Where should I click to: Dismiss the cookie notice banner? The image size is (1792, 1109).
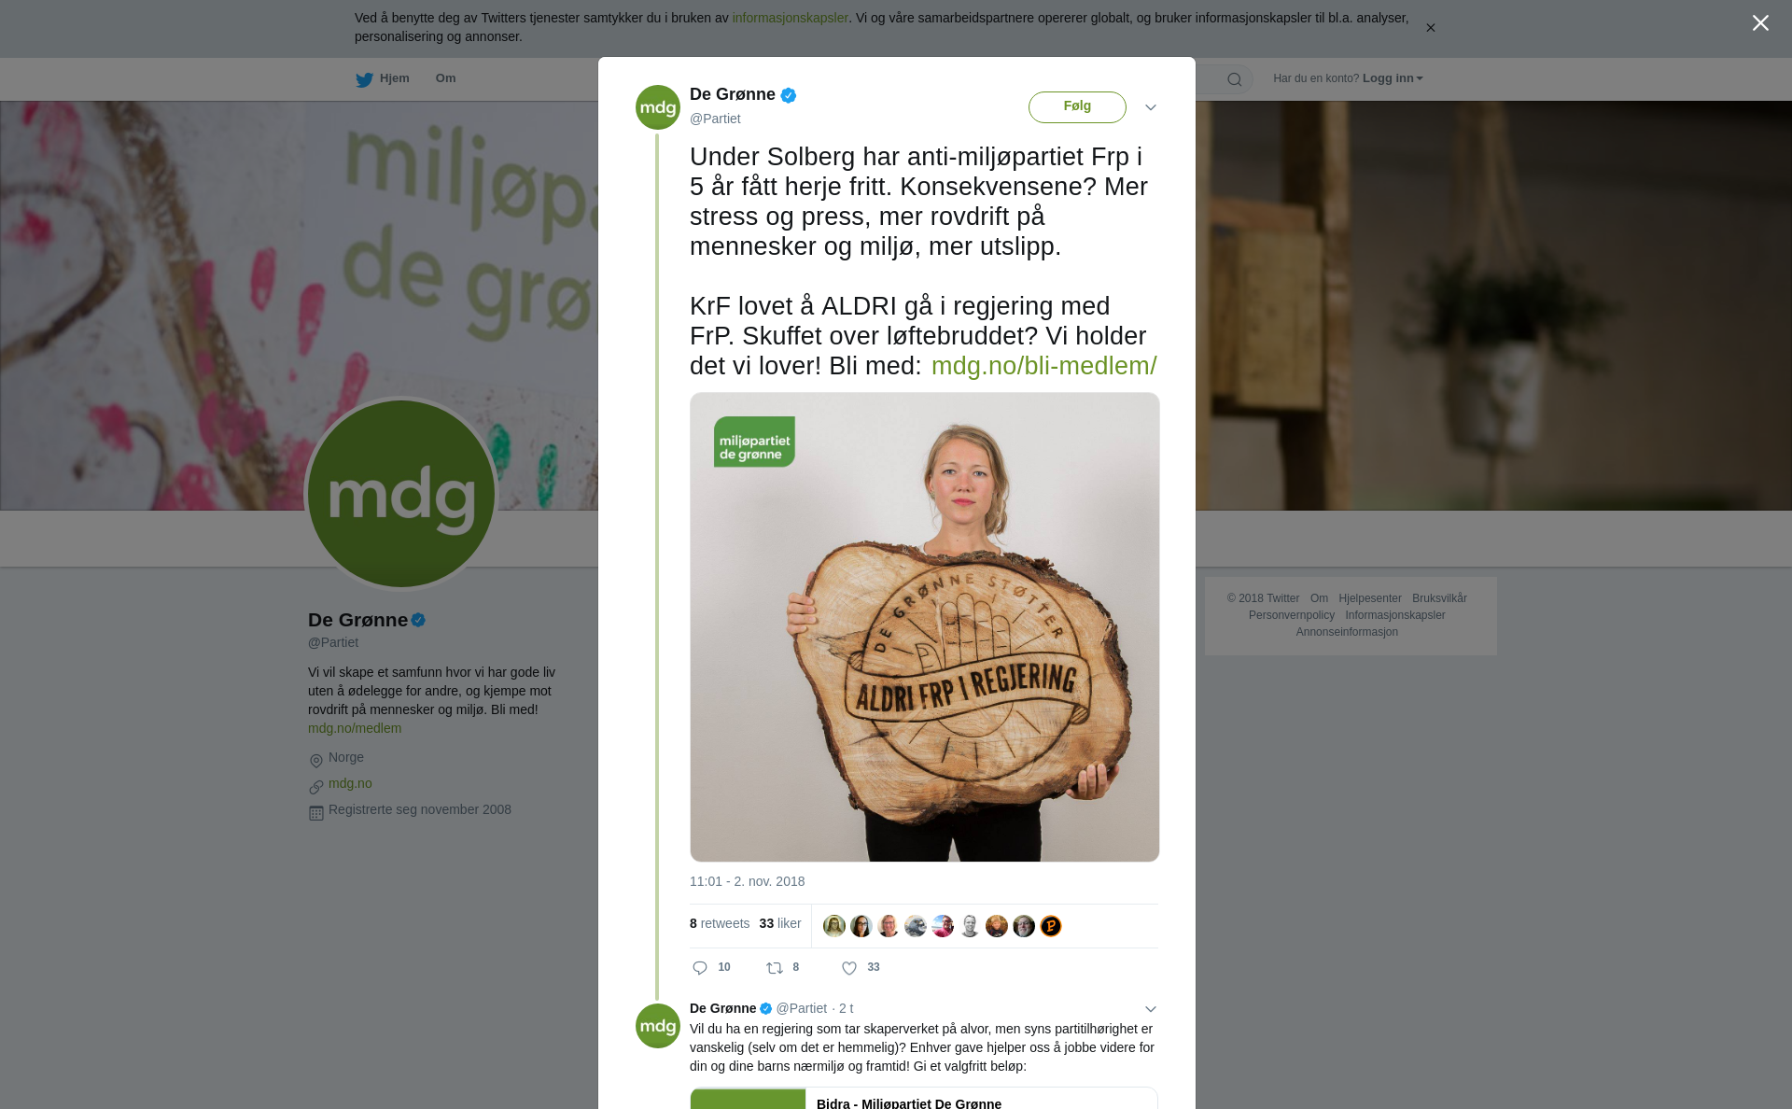[1430, 28]
